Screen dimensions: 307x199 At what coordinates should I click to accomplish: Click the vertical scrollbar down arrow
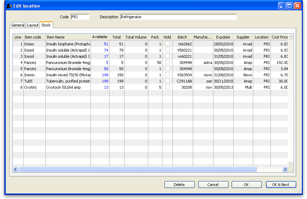point(290,164)
